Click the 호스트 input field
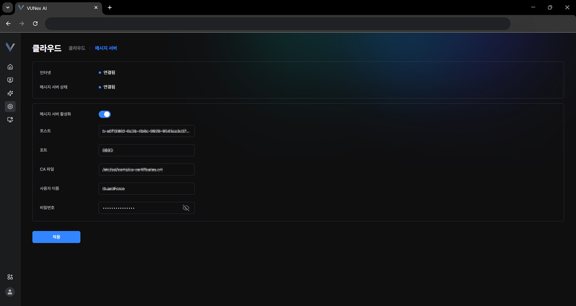Image resolution: width=576 pixels, height=306 pixels. point(146,131)
